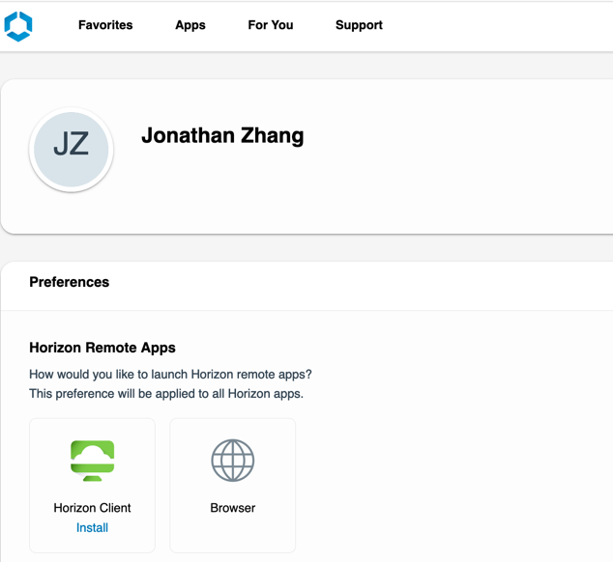613x562 pixels.
Task: Click the preference applies to all apps note
Action: [x=166, y=393]
